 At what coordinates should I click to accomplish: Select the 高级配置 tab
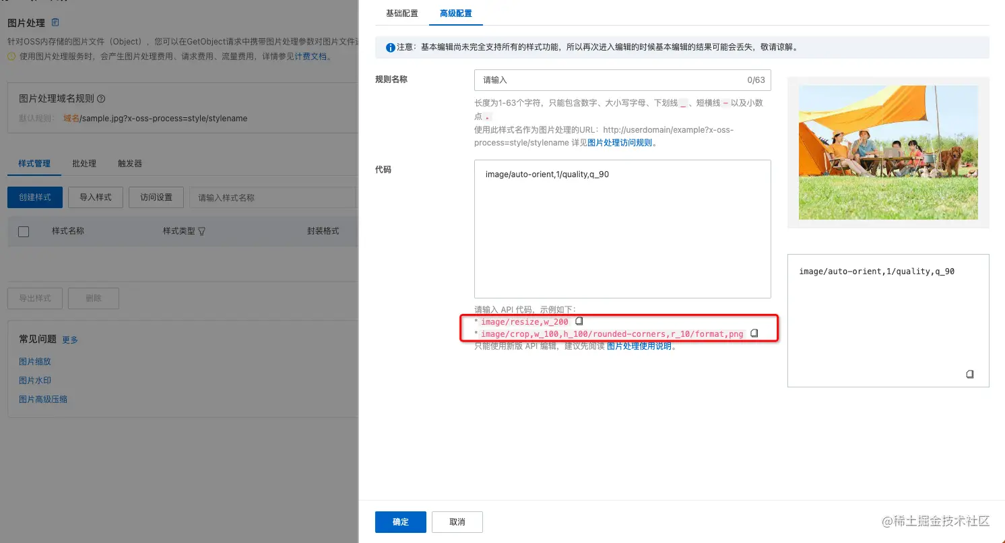point(456,13)
